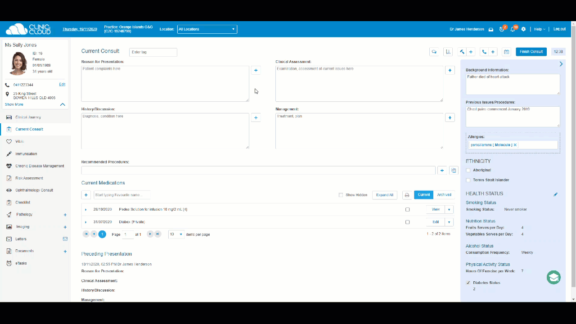Open the All Locations dropdown

point(207,29)
